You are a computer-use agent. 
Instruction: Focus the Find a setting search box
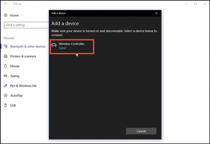click(26, 25)
